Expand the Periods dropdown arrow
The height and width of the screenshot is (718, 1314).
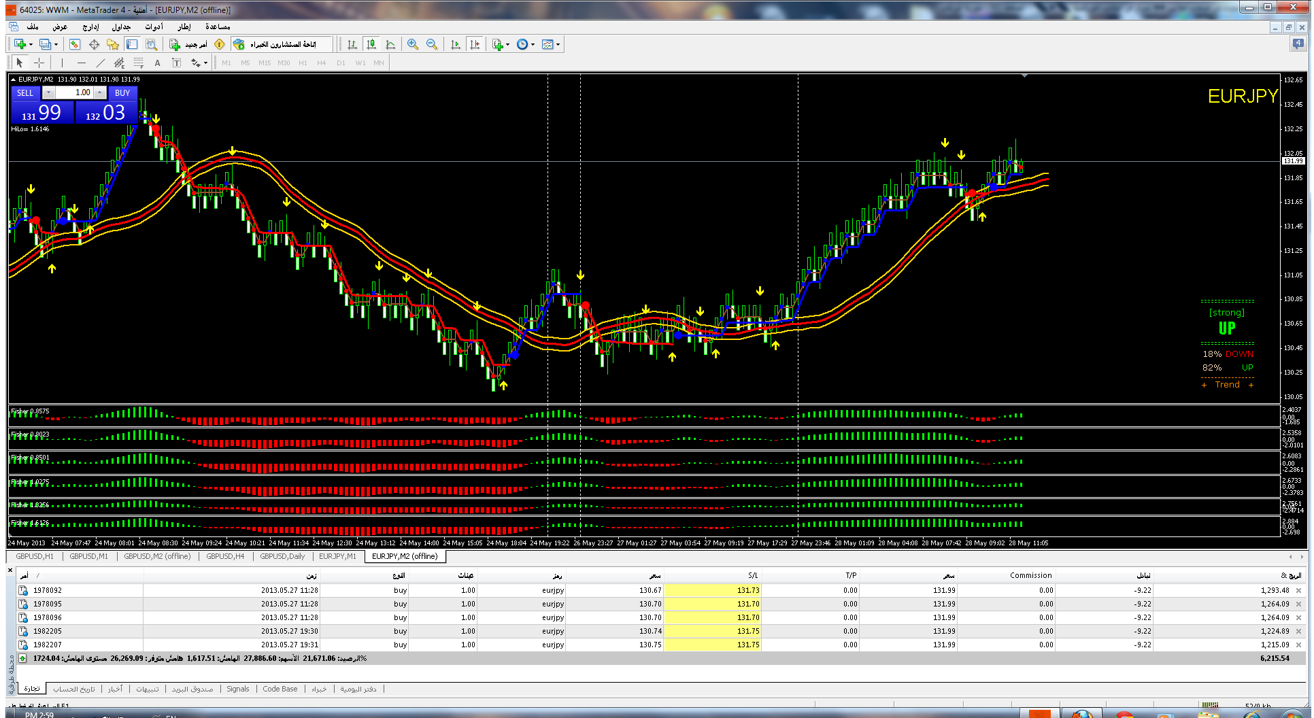pos(533,44)
